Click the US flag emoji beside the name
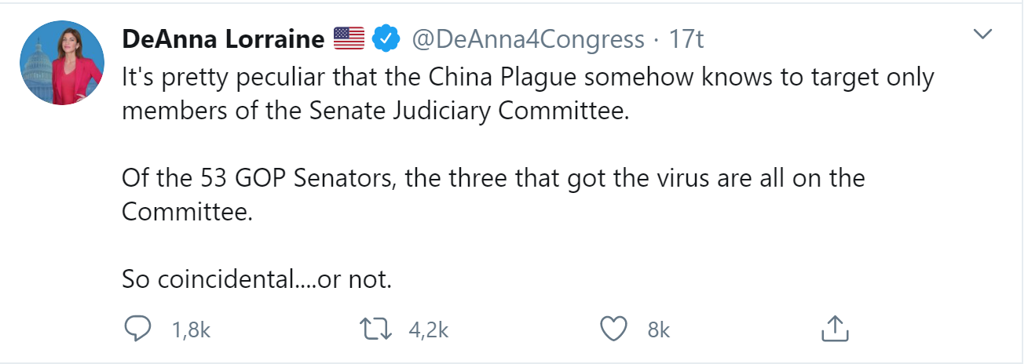Viewport: 1028px width, 364px height. pos(349,39)
